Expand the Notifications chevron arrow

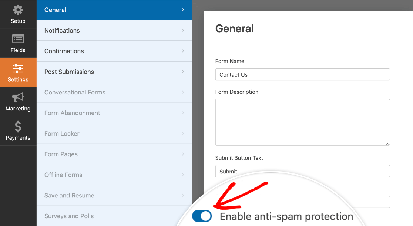coord(183,30)
